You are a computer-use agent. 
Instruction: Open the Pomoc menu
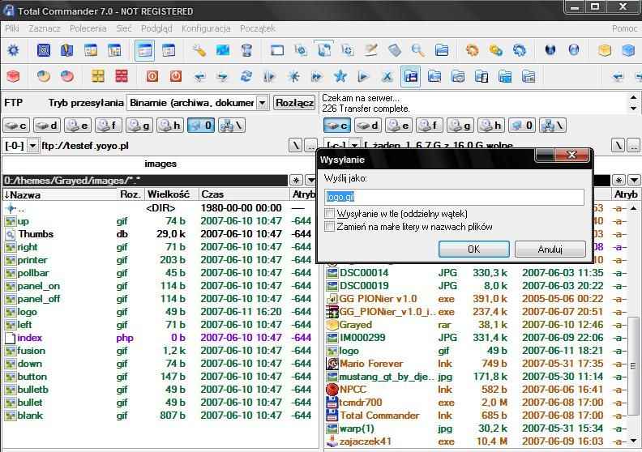(624, 28)
